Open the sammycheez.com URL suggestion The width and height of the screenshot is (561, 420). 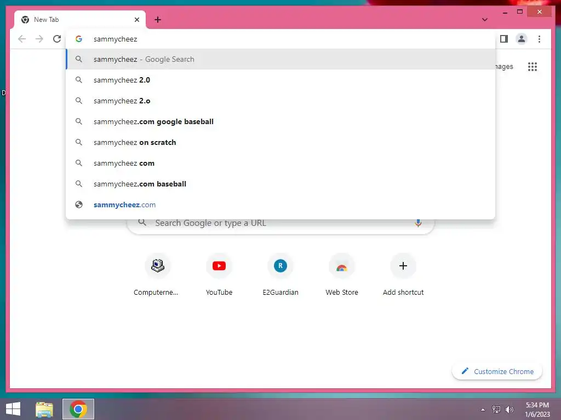click(280, 205)
